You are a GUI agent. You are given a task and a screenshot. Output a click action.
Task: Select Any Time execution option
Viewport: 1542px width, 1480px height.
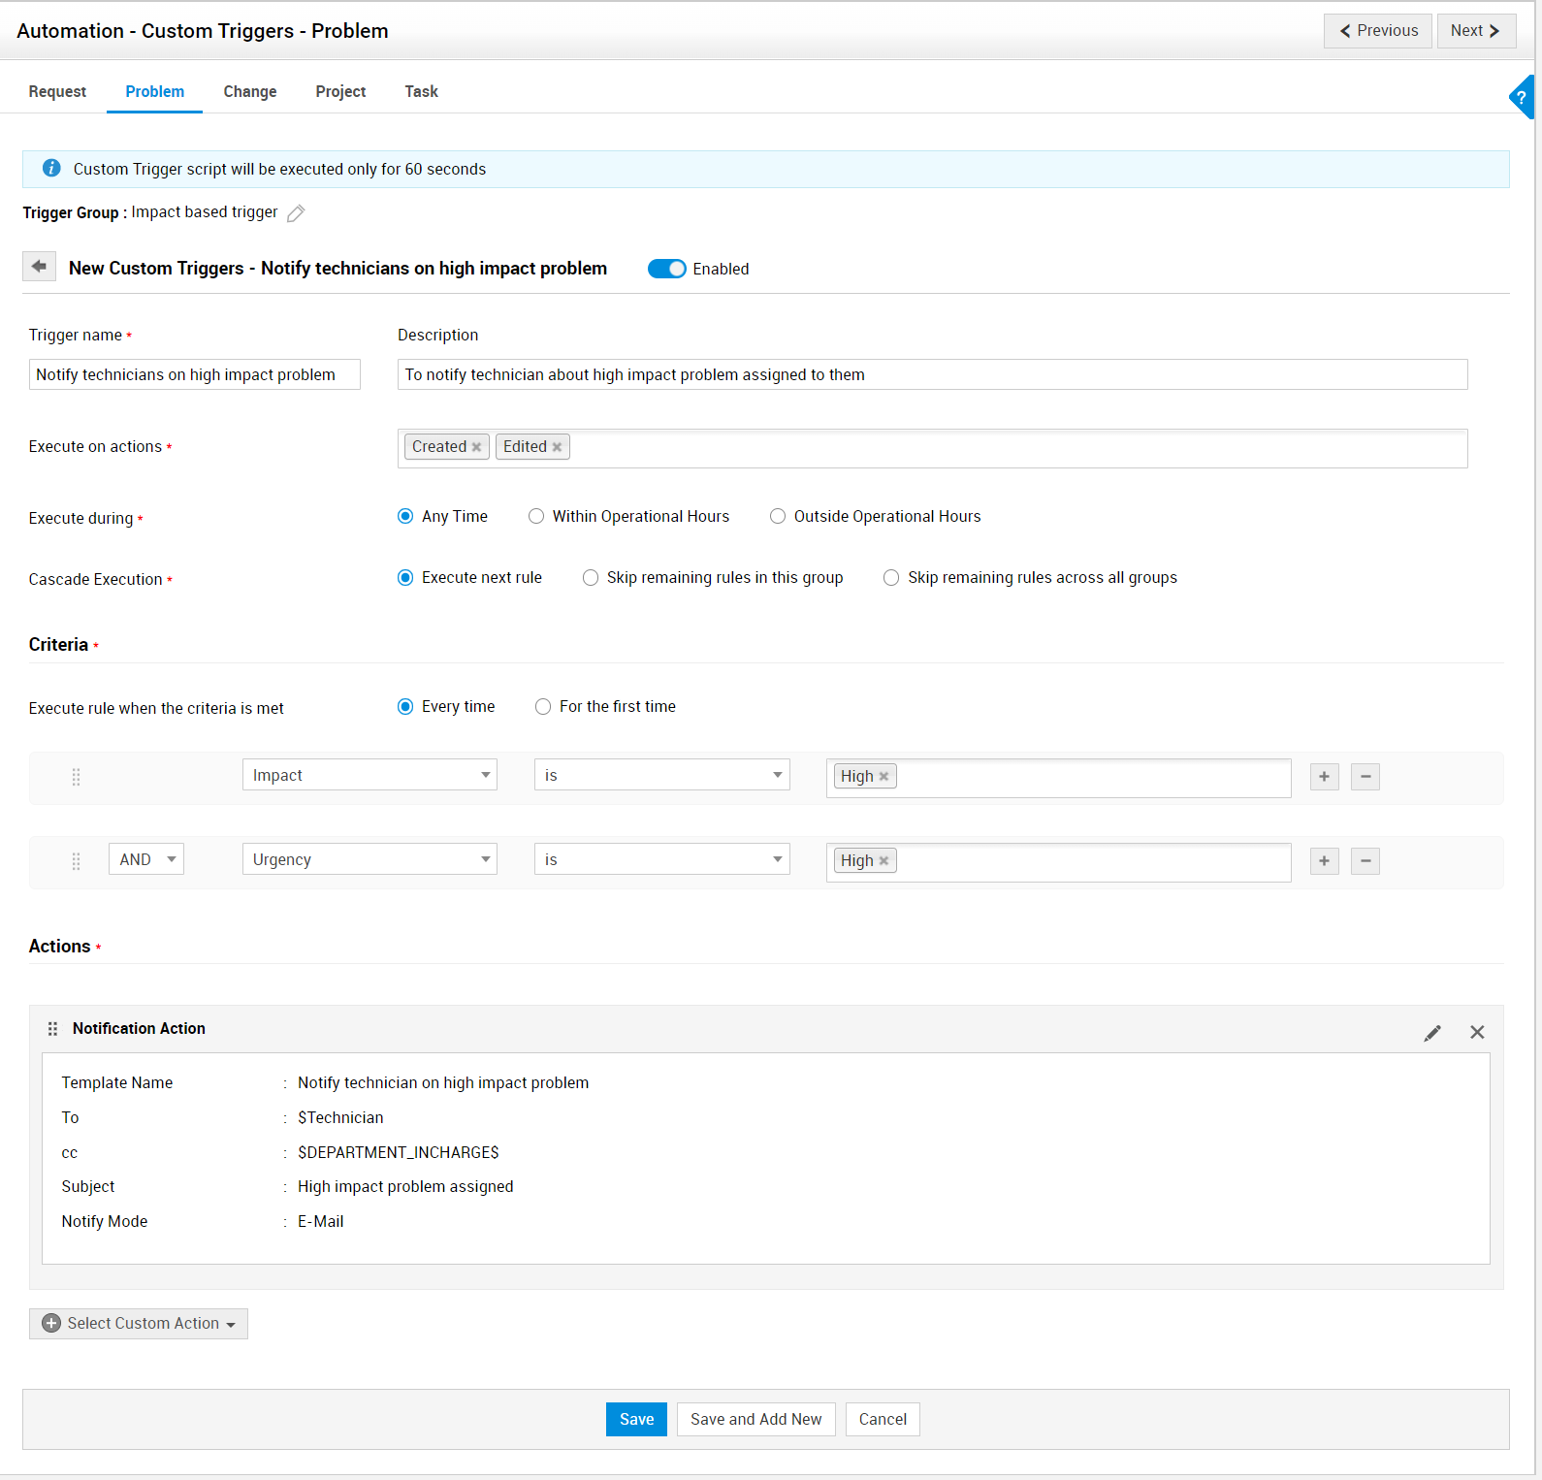[405, 517]
